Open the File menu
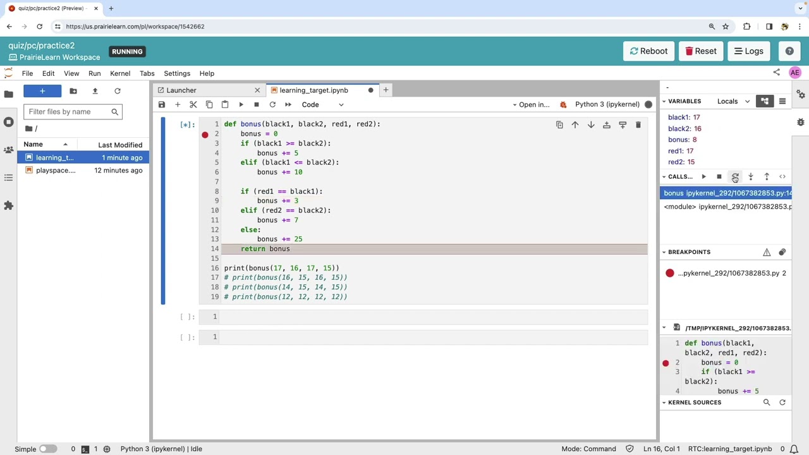 [27, 73]
